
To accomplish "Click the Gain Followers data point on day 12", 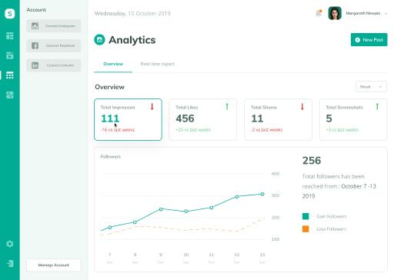I will tap(237, 197).
